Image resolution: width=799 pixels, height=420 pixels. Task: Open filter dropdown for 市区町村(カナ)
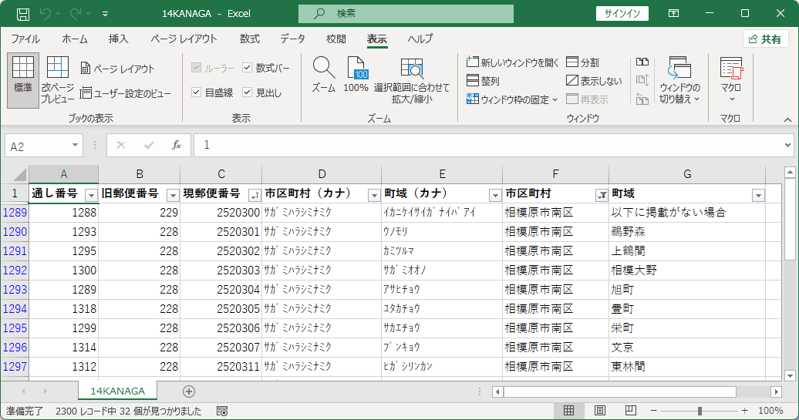[x=374, y=195]
